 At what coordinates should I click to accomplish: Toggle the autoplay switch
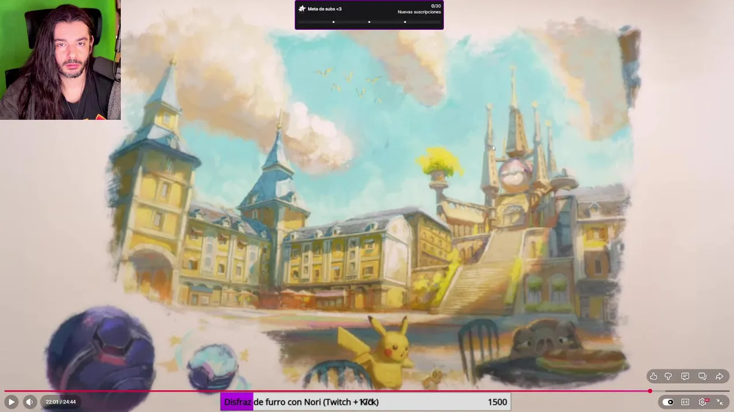tap(668, 402)
